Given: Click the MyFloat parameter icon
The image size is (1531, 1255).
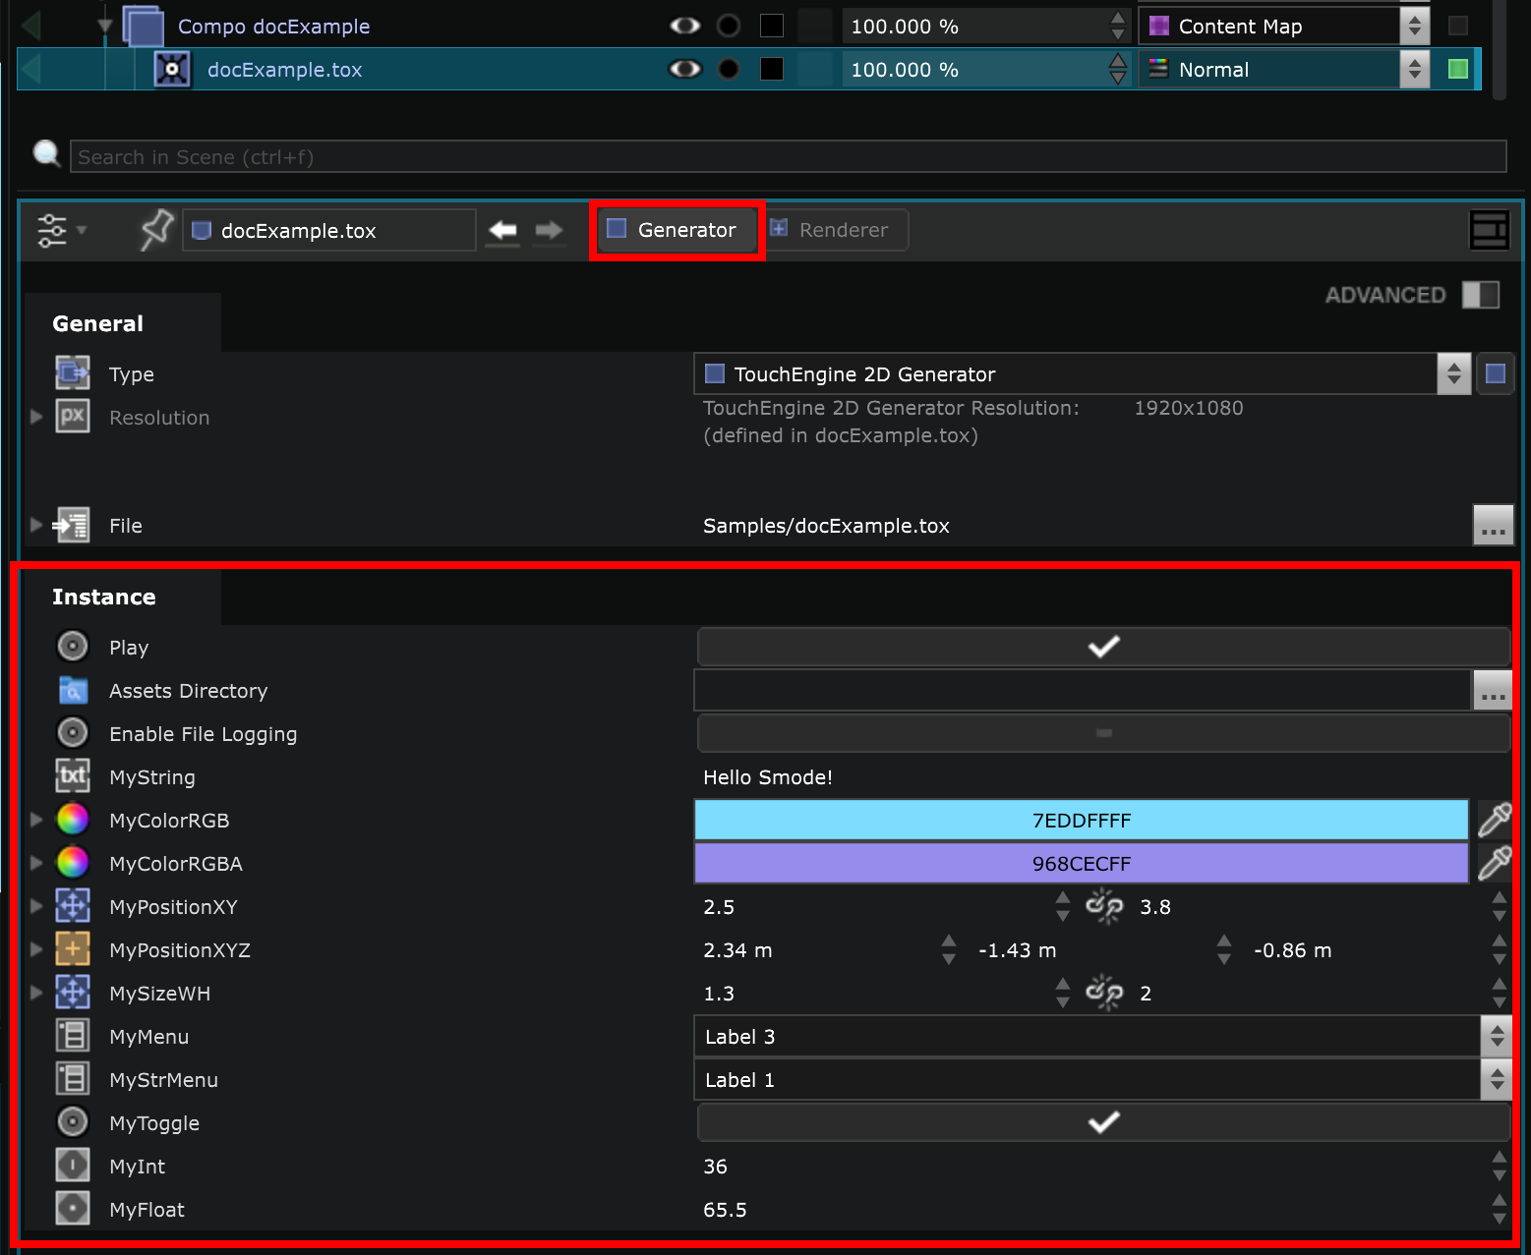Looking at the screenshot, I should (x=73, y=1209).
